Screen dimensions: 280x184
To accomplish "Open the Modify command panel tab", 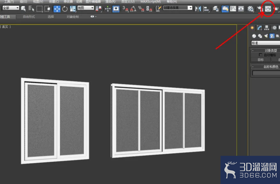I will 259,28.
